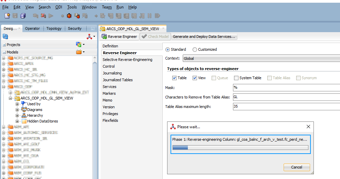Cancel the Please wait dialog
The image size is (340, 179).
coord(297,167)
